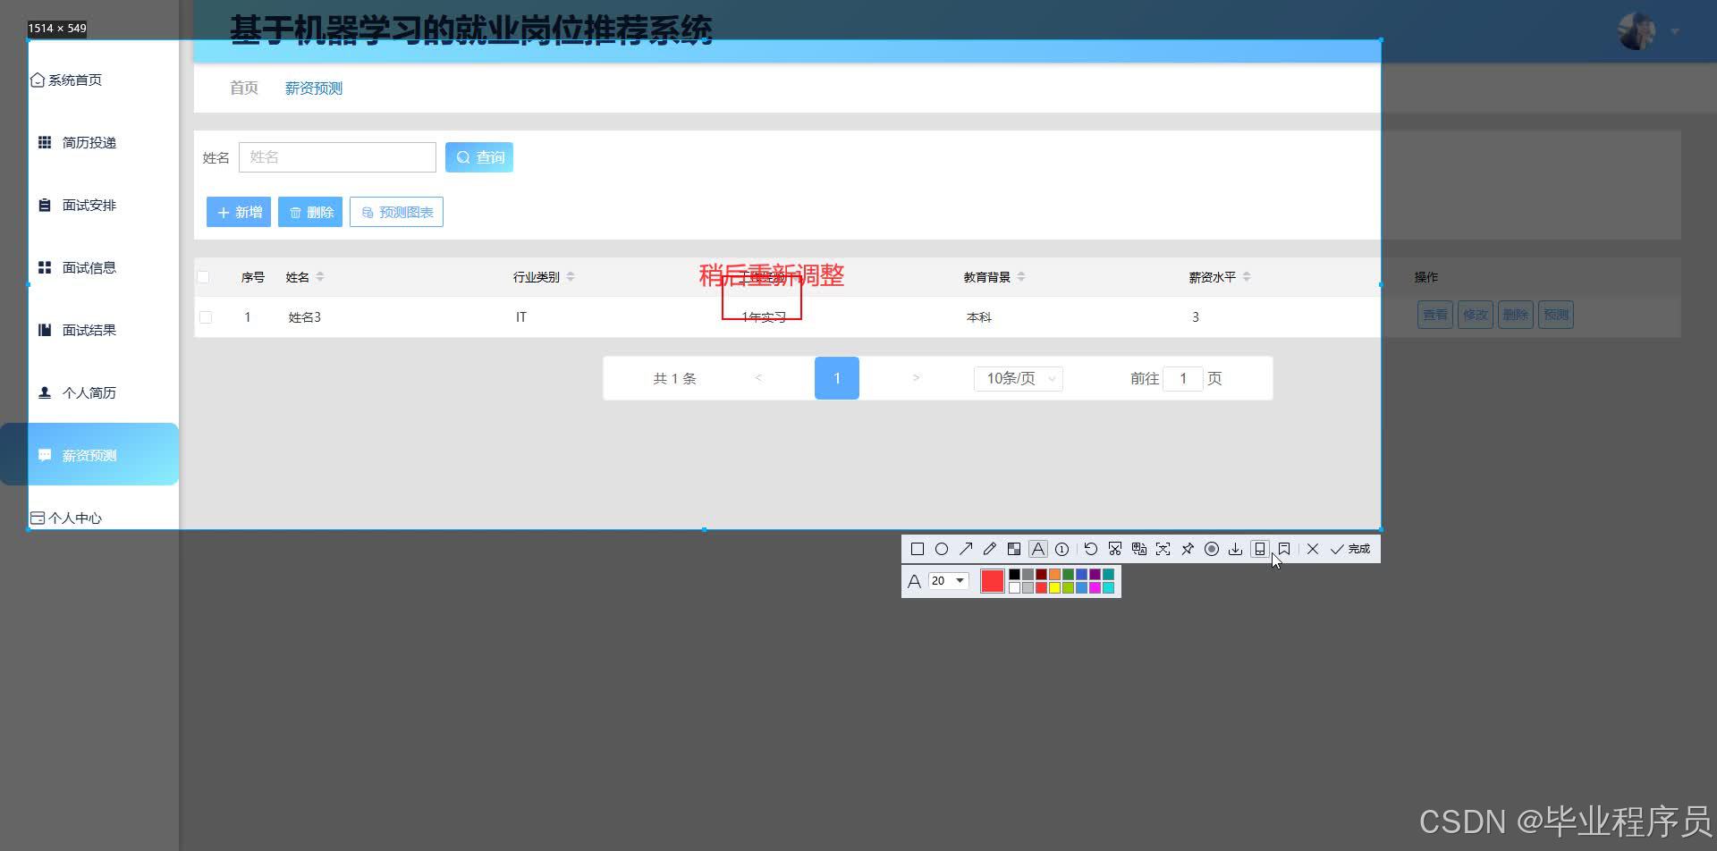Select the rectangle annotation tool
1717x851 pixels.
(917, 548)
